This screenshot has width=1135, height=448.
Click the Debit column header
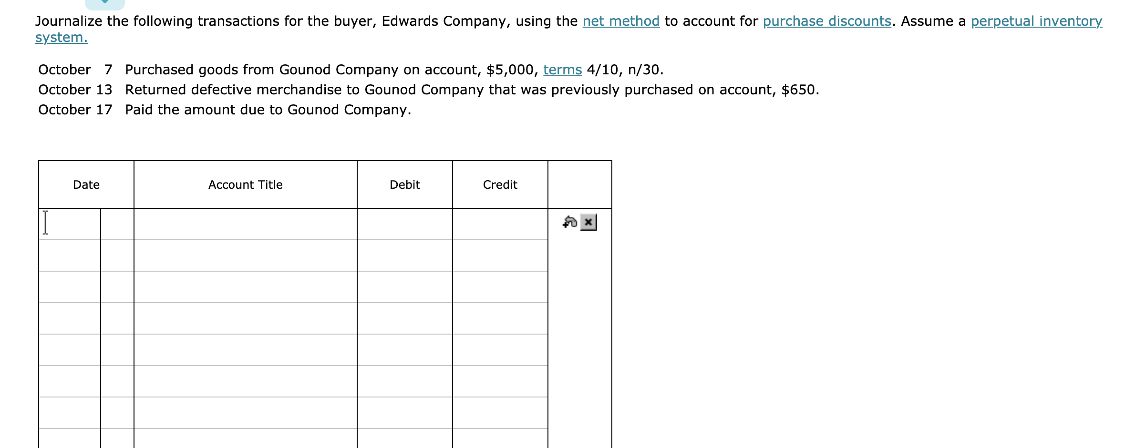coord(404,184)
